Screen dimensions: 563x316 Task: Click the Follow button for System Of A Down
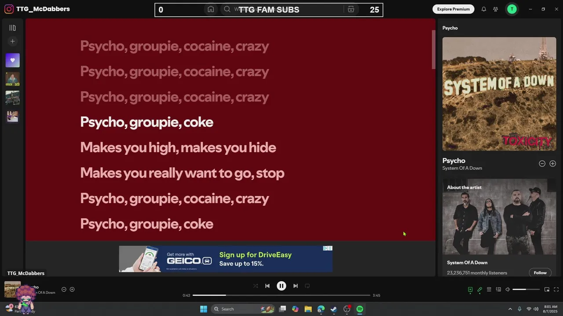540,273
